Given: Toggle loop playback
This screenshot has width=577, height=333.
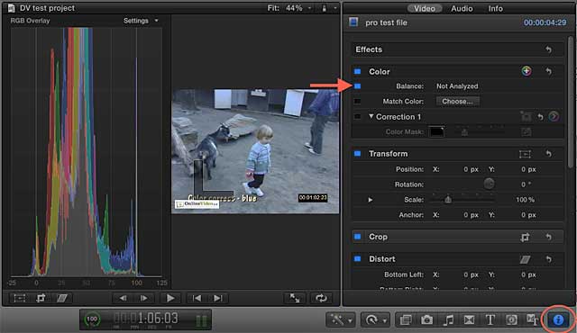Looking at the screenshot, I should tap(321, 298).
